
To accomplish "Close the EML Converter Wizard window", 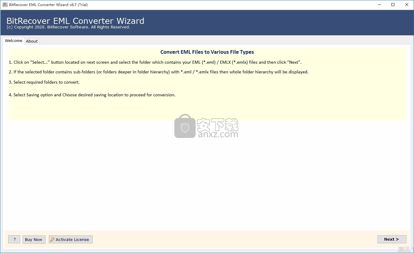I will pos(407,5).
